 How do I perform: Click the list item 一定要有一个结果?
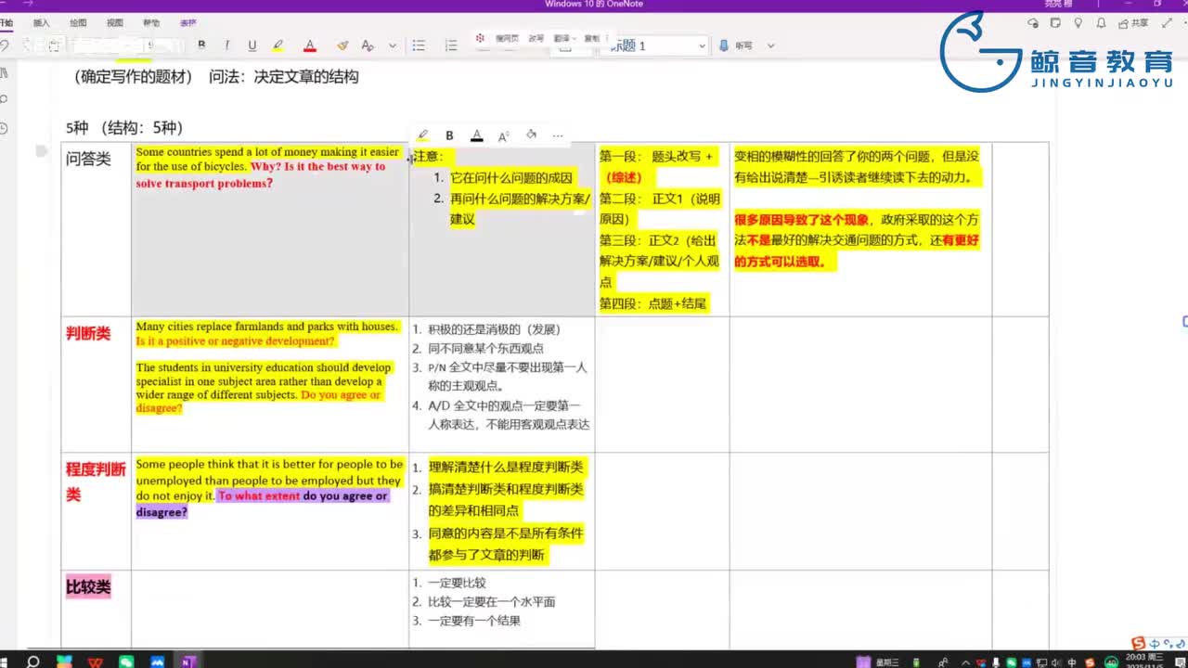coord(474,621)
